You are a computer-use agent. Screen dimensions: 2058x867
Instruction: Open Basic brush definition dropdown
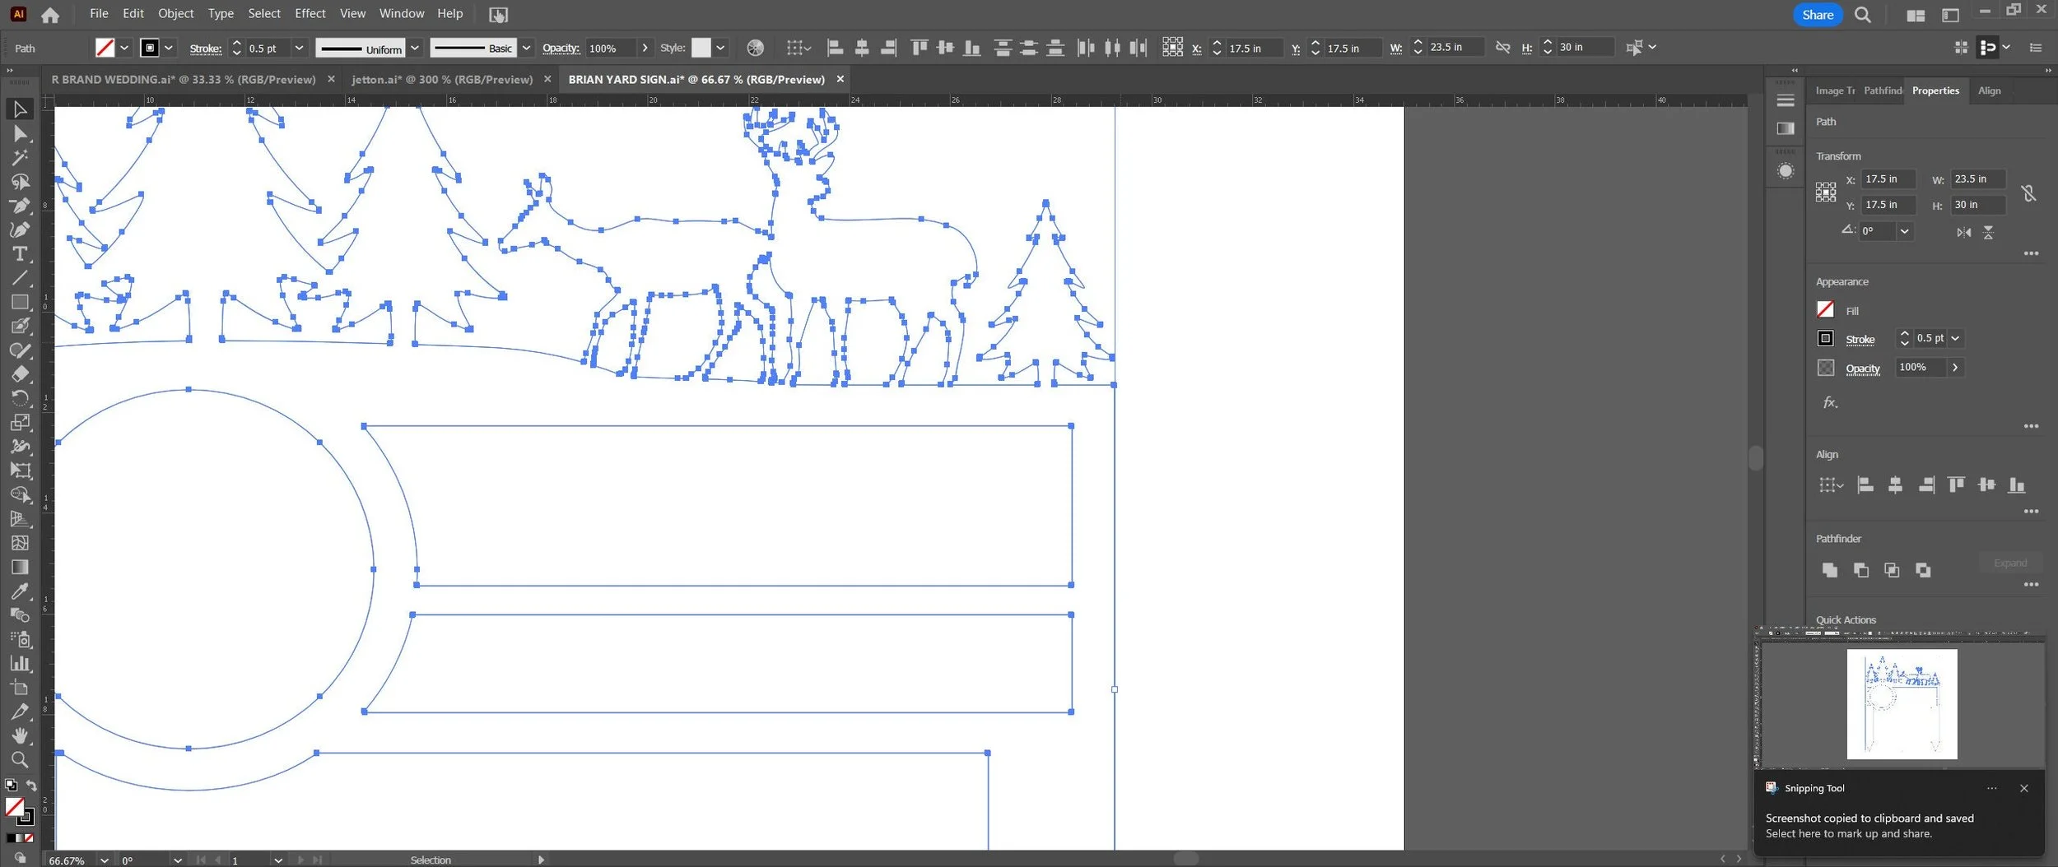point(526,48)
